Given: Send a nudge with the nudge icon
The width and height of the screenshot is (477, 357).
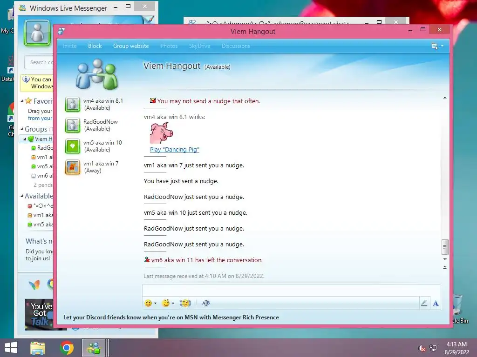Looking at the screenshot, I should (185, 303).
